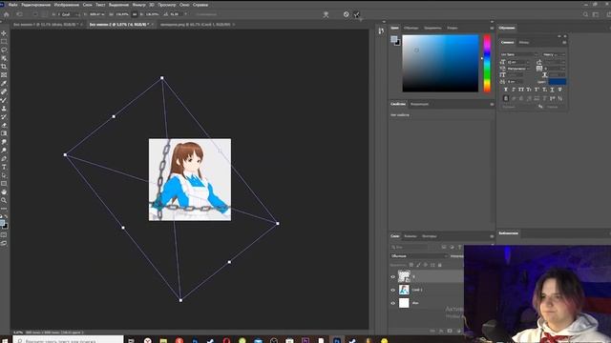
Task: Select the Horizontal Type tool
Action: coord(4,168)
